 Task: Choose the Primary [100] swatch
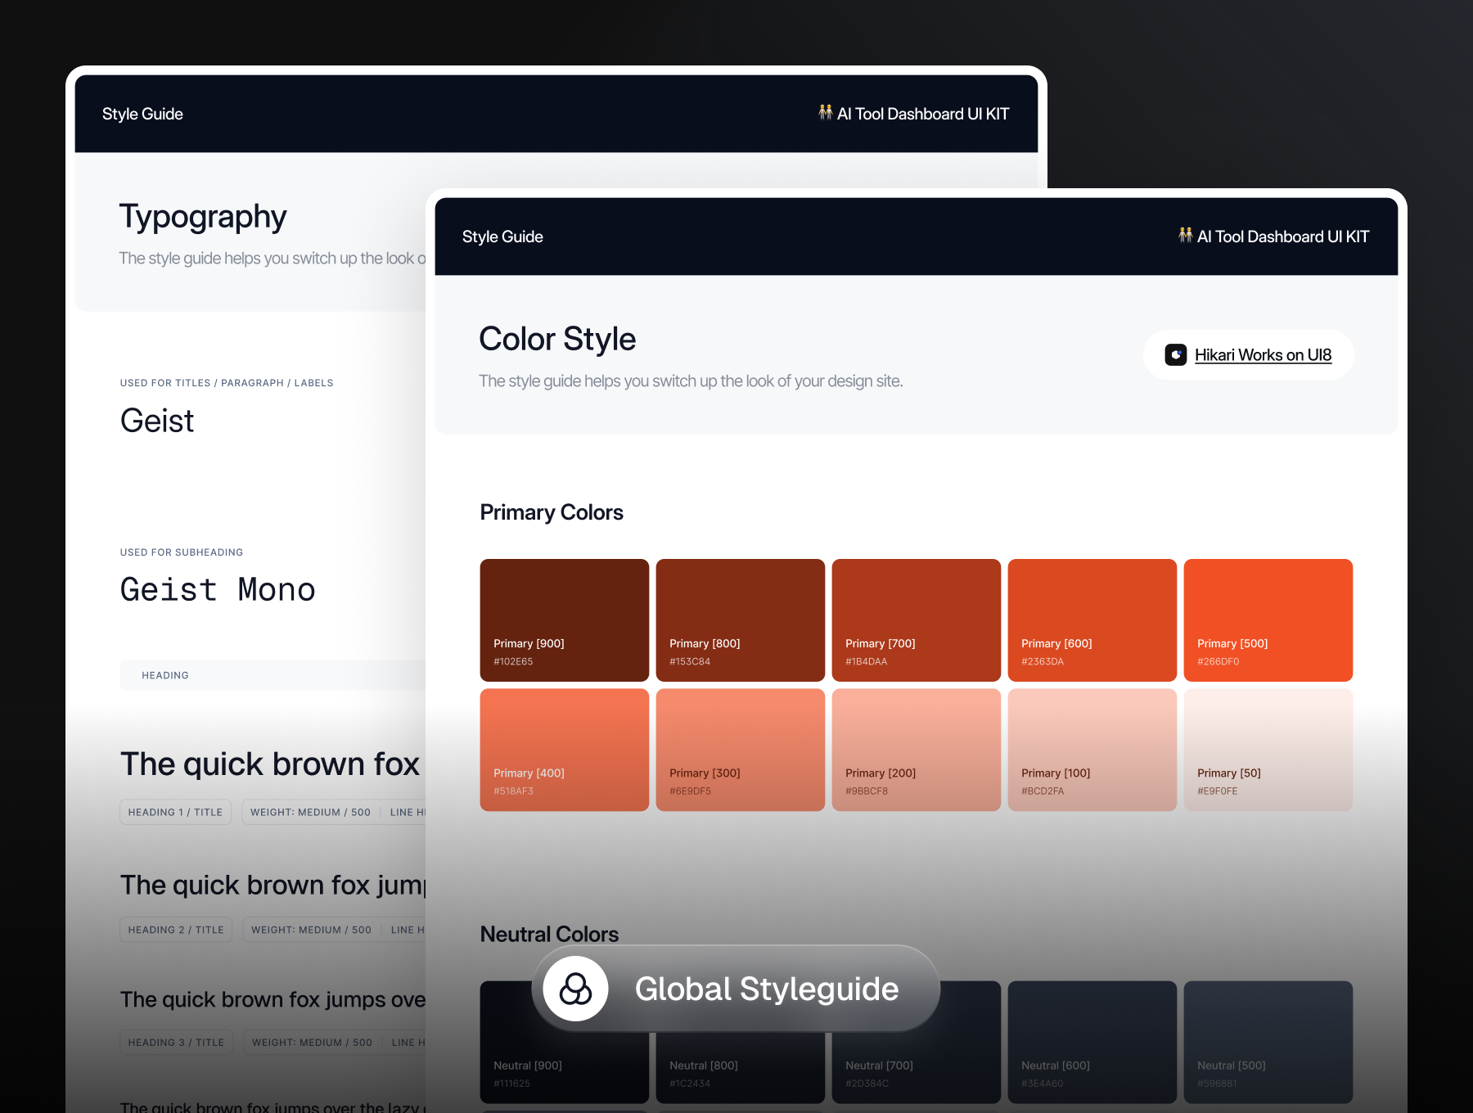pos(1092,750)
